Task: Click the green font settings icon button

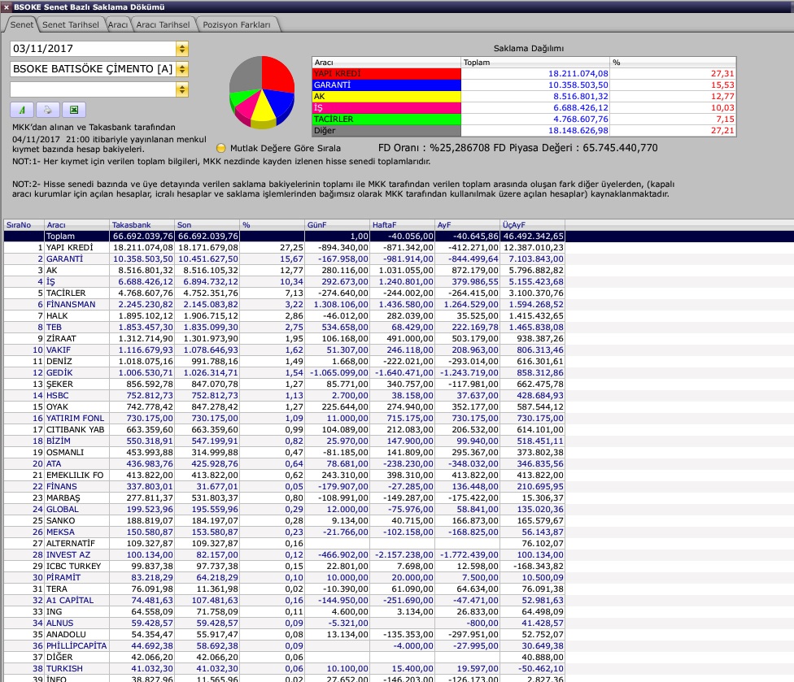Action: [x=22, y=110]
